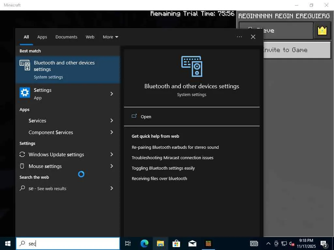
Task: Expand the Windows Update settings arrow
Action: click(x=112, y=154)
